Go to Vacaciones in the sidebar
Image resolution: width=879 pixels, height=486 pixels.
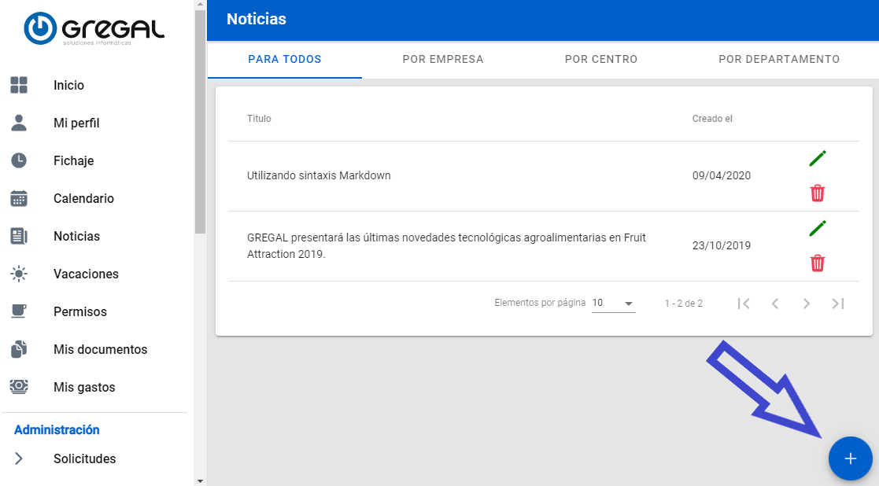(x=86, y=274)
